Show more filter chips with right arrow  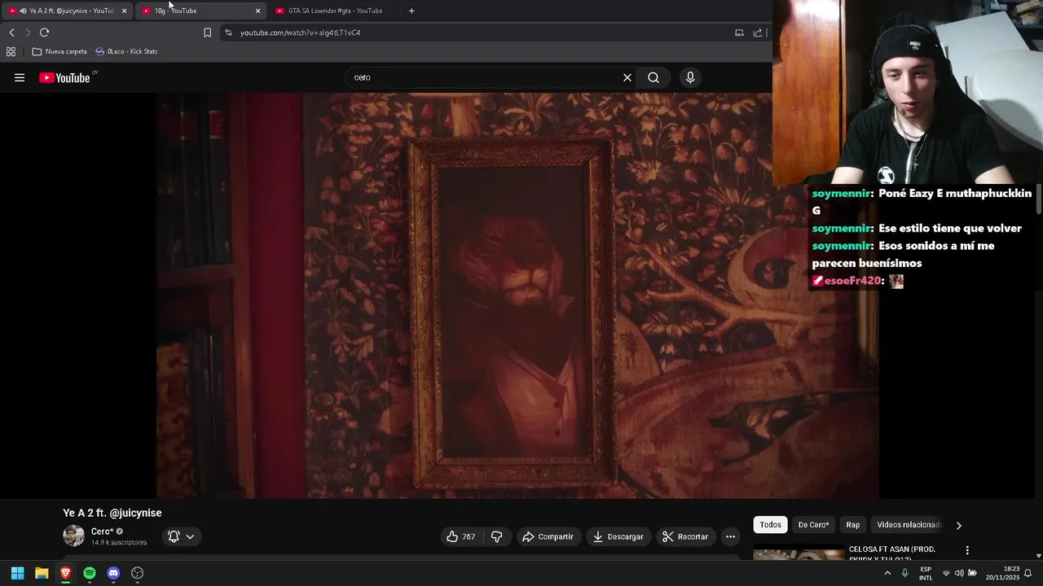pyautogui.click(x=958, y=525)
